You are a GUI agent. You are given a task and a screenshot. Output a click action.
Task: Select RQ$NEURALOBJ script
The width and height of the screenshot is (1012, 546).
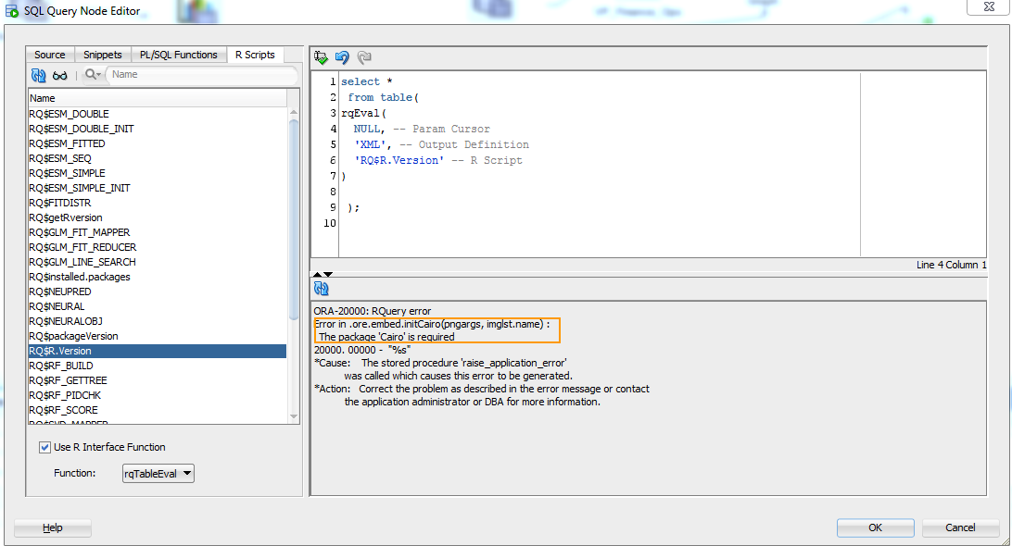[158, 321]
